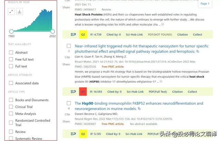Click Cite for result 4

coord(67,114)
